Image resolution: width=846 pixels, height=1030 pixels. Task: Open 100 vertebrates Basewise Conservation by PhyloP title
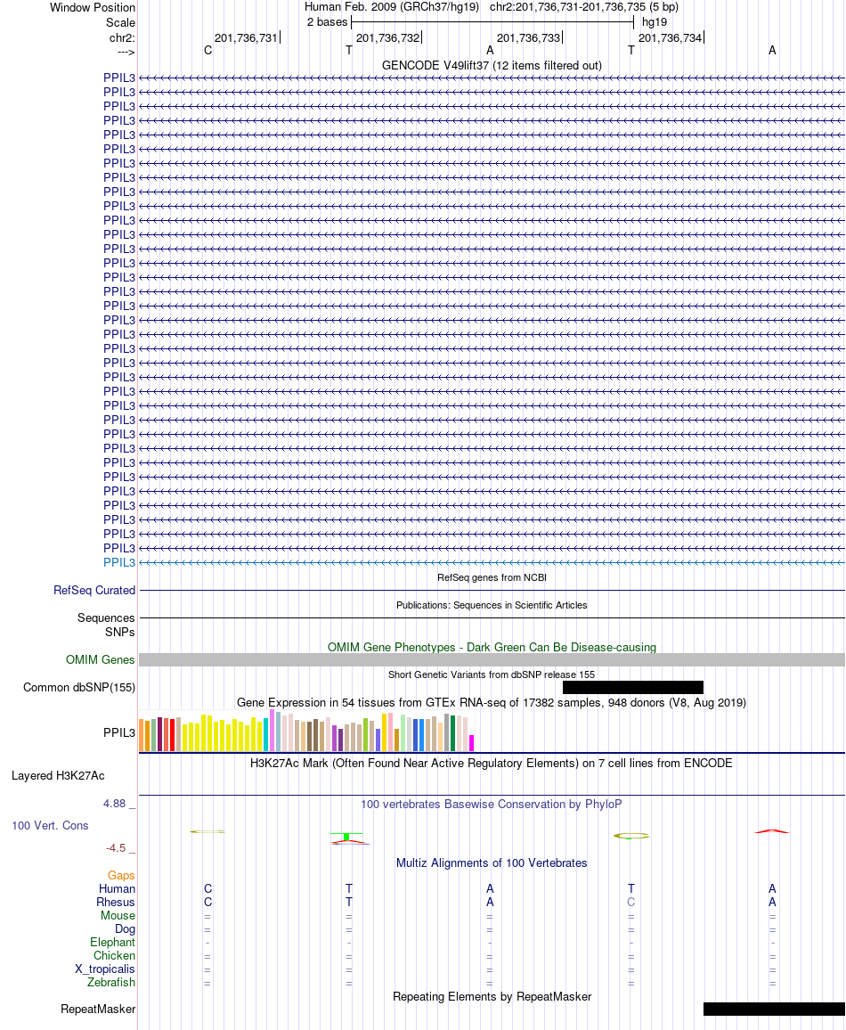point(492,804)
